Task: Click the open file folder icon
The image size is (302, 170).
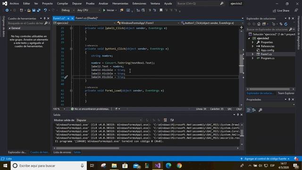Action: [29, 10]
